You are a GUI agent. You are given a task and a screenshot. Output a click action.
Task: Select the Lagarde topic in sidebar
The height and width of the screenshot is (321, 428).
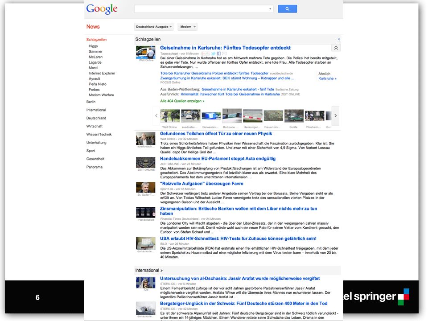(x=95, y=62)
